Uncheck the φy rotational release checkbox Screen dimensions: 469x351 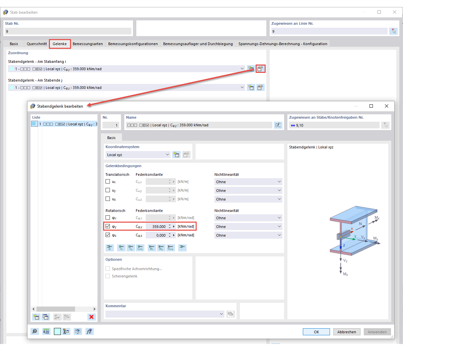[x=108, y=226]
